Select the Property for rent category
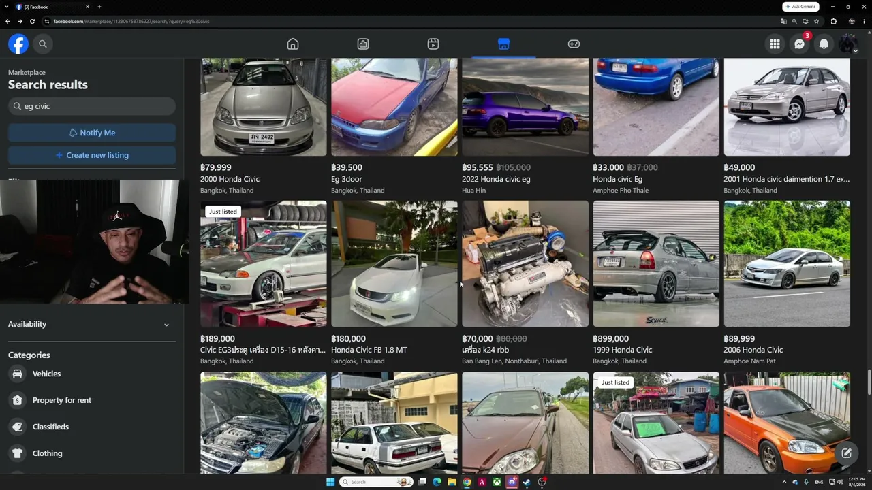The width and height of the screenshot is (872, 490). pyautogui.click(x=92, y=400)
